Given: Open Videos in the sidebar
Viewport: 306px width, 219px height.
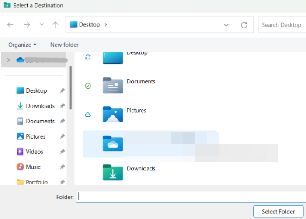Looking at the screenshot, I should point(30,152).
